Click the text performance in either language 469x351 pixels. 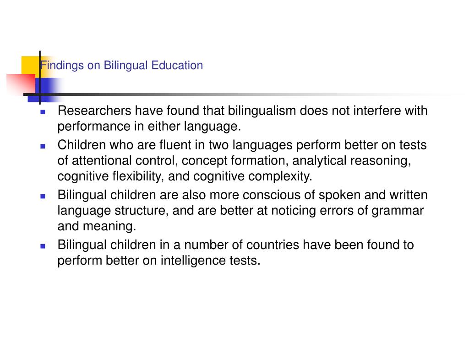(x=149, y=127)
